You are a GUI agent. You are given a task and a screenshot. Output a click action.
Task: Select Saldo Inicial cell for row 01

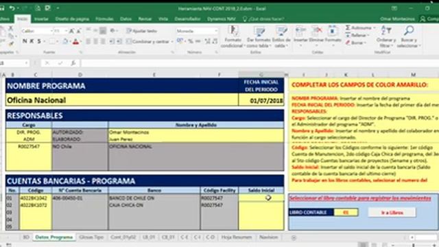click(261, 198)
